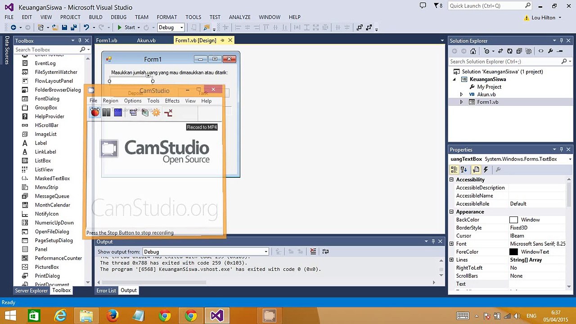576x324 pixels.
Task: Select NumericUpDown control in Toolbox
Action: click(x=54, y=223)
